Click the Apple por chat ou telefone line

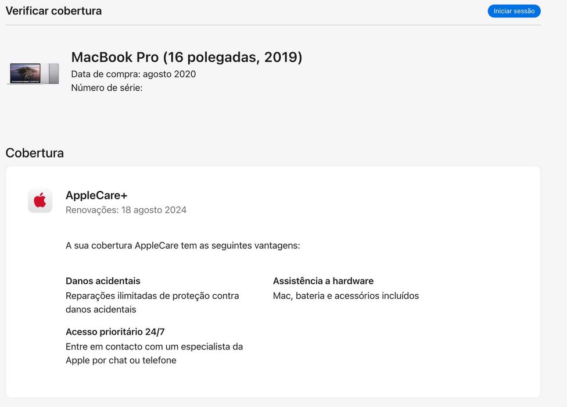[x=121, y=360]
